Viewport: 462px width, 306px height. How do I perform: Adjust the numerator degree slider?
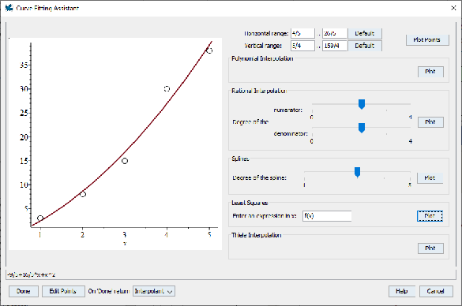362,104
